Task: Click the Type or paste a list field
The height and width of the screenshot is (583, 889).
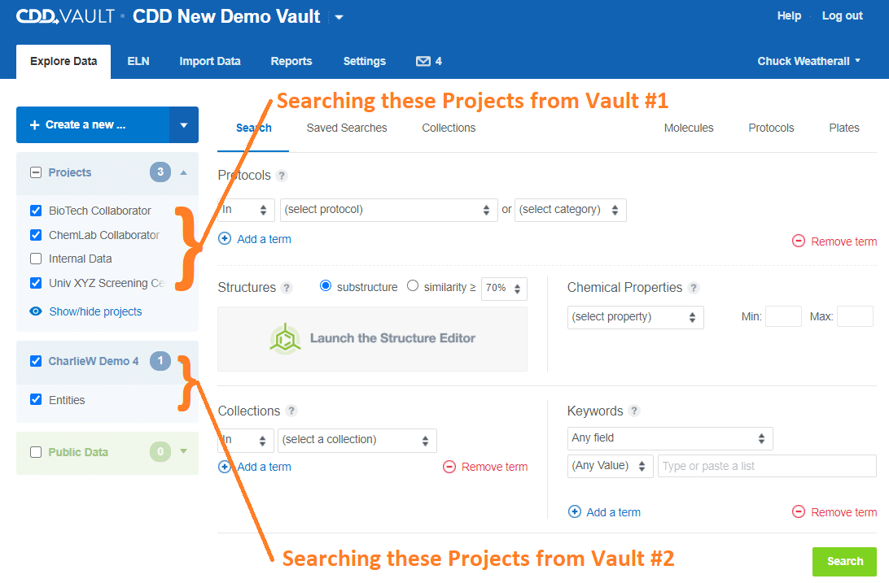Action: pyautogui.click(x=767, y=467)
